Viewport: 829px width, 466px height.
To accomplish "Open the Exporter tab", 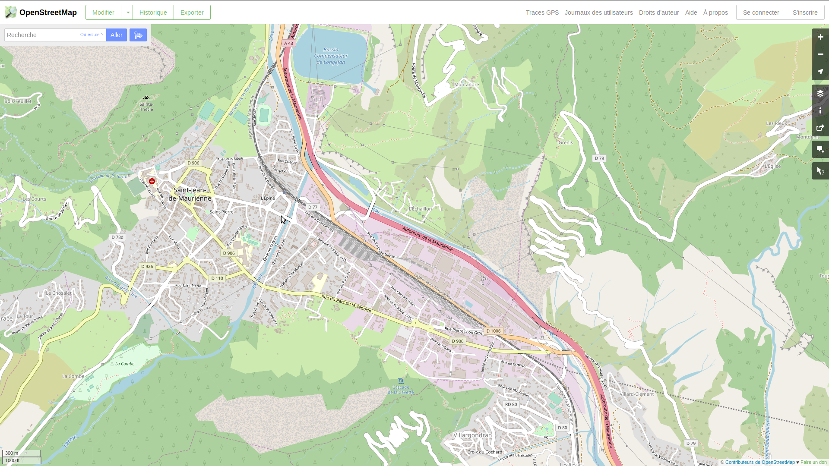I will click(x=192, y=13).
